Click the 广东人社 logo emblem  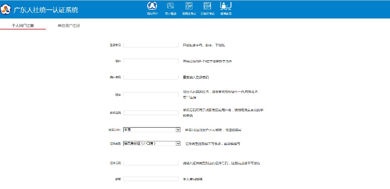click(6, 10)
